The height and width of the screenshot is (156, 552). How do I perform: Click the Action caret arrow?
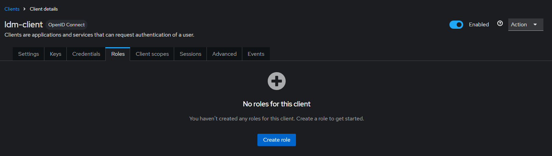[535, 25]
